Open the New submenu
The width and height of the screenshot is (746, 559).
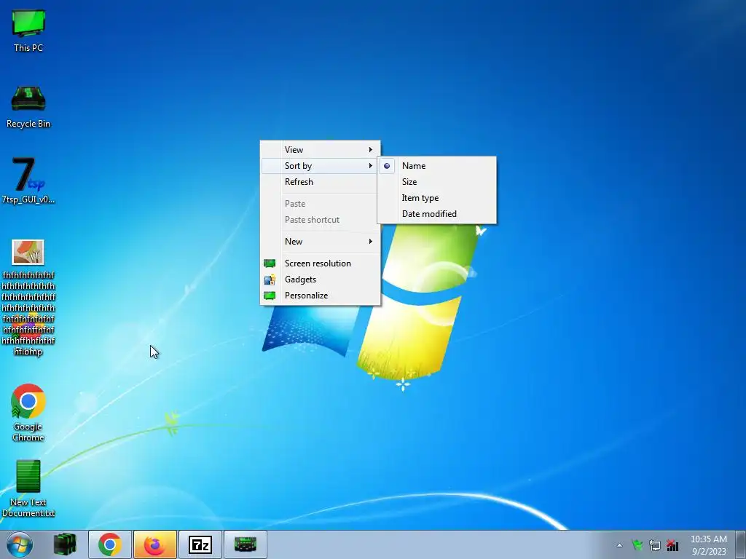coord(321,242)
